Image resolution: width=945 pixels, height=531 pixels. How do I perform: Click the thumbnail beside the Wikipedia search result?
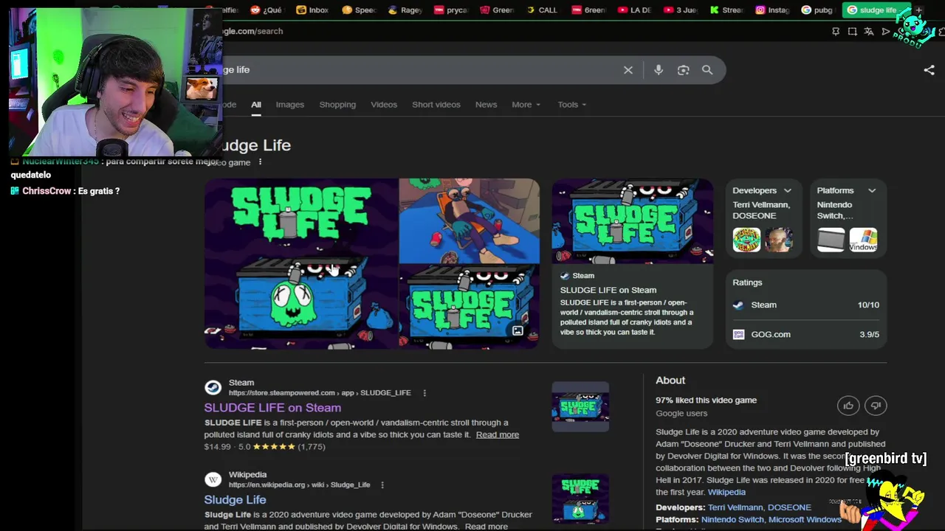tap(580, 499)
